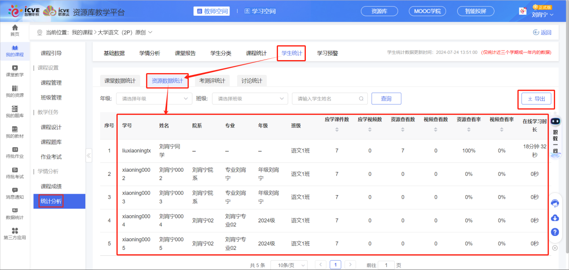Go to 课堂教学 sidebar icon
Viewport: 569px width, 270px height.
(x=15, y=71)
